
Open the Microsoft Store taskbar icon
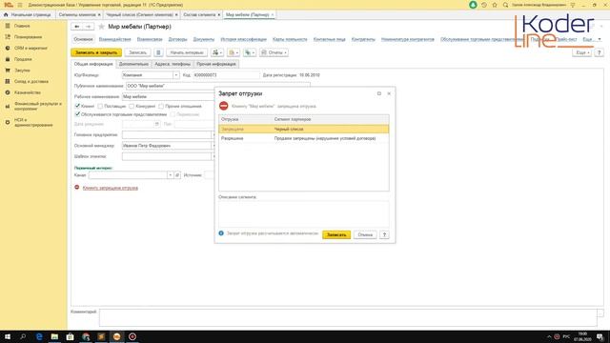pyautogui.click(x=70, y=336)
